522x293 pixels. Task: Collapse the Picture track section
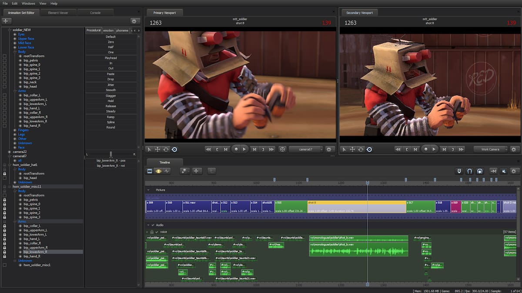[148, 190]
